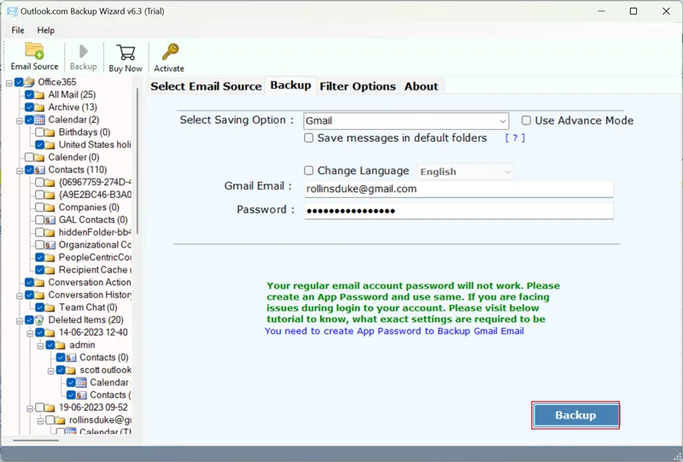This screenshot has height=462, width=683.
Task: Switch to Filter Options tab
Action: 358,86
